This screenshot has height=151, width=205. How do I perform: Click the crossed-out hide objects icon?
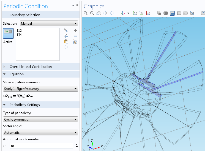click(192, 13)
